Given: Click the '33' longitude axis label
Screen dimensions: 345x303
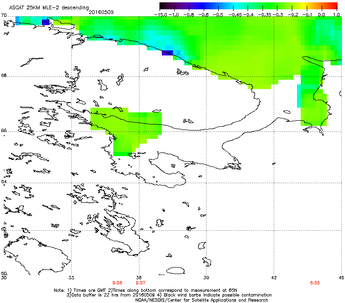Looking at the screenshot, I should 71,278.
